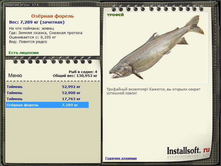Click the Вид: Ловится редко line
The height and width of the screenshot is (166, 221).
[28, 42]
